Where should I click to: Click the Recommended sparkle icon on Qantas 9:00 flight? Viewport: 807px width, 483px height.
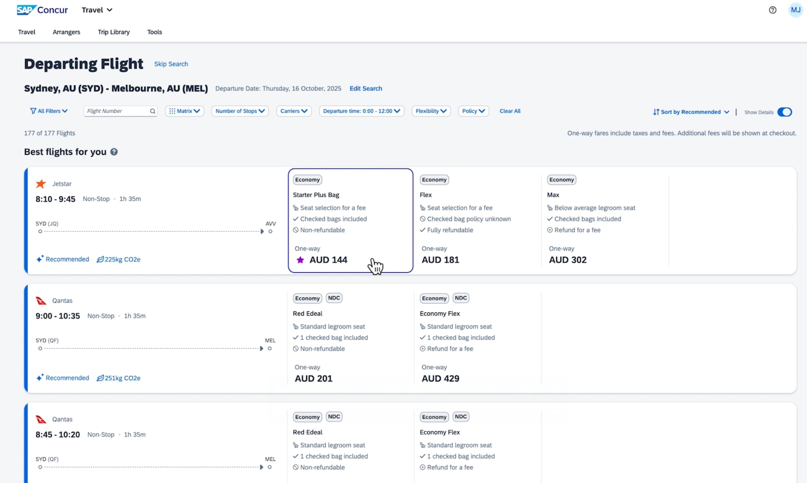coord(40,377)
